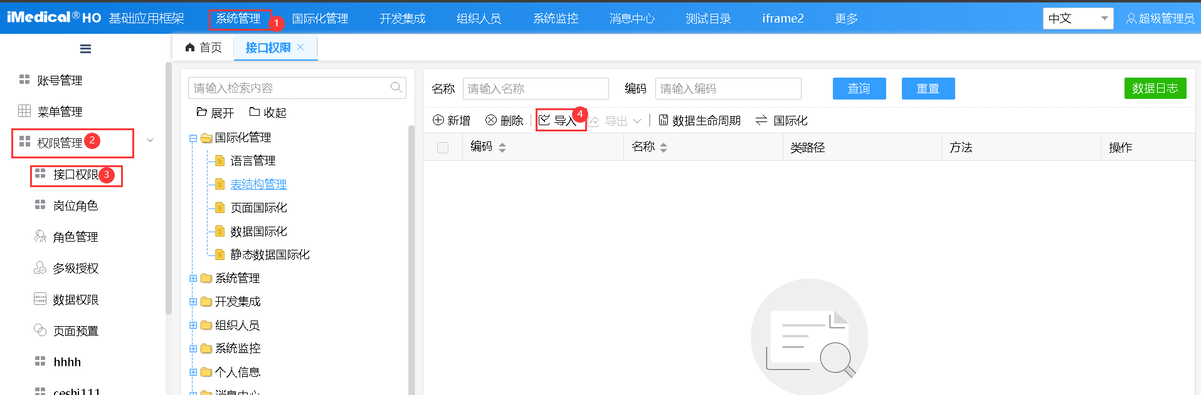1201x395 pixels.
Task: Collapse the 国际化管理 tree node
Action: coord(193,138)
